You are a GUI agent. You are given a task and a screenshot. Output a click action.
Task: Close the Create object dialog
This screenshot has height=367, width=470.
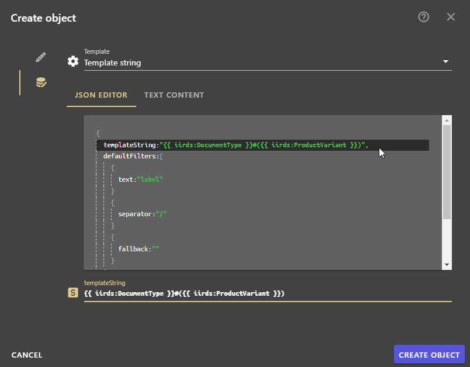[x=451, y=17]
